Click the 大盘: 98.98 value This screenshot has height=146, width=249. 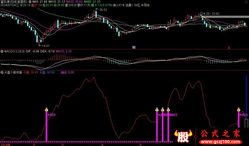(x=47, y=73)
